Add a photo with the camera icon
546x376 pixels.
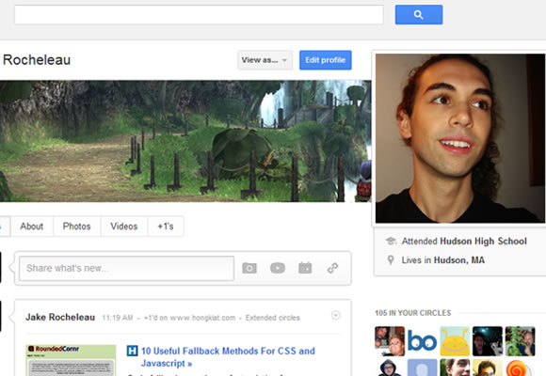[249, 268]
